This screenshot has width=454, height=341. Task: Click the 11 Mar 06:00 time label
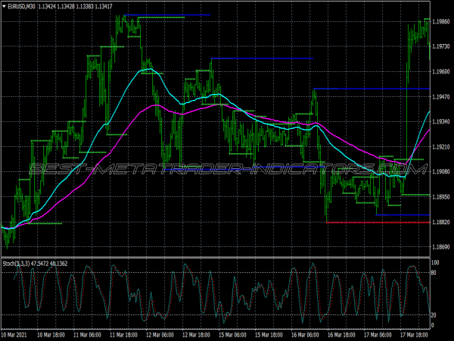87,335
